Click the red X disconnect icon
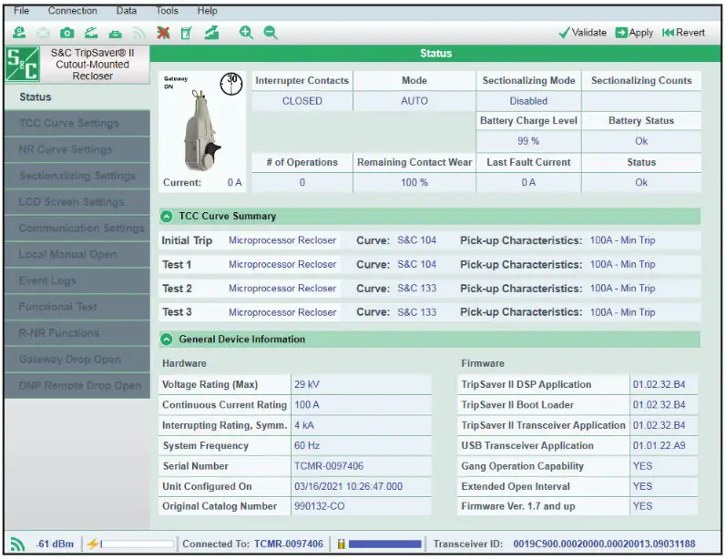 tap(163, 32)
